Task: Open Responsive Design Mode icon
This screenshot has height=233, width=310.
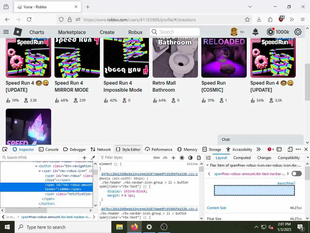Action: [x=290, y=149]
